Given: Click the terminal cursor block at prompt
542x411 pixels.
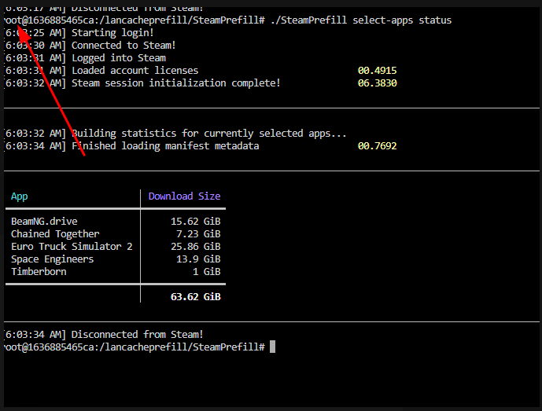Looking at the screenshot, I should coord(272,347).
